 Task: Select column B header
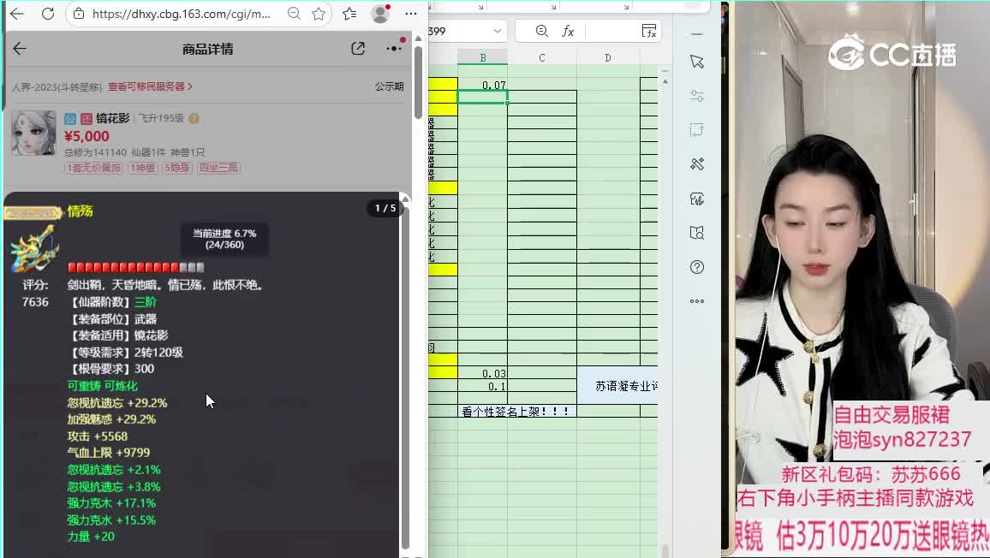pos(482,57)
